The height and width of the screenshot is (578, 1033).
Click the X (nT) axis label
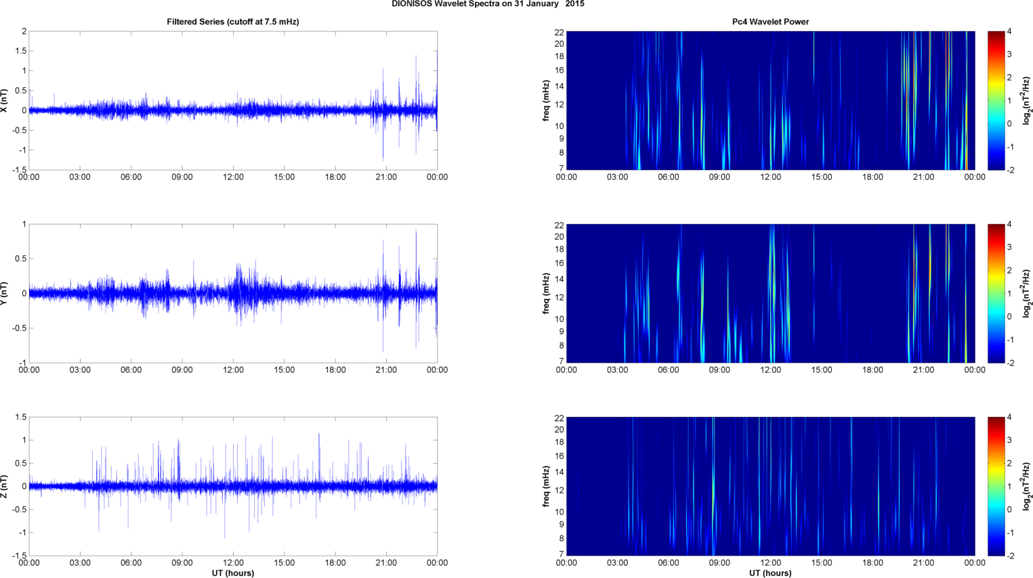5,100
